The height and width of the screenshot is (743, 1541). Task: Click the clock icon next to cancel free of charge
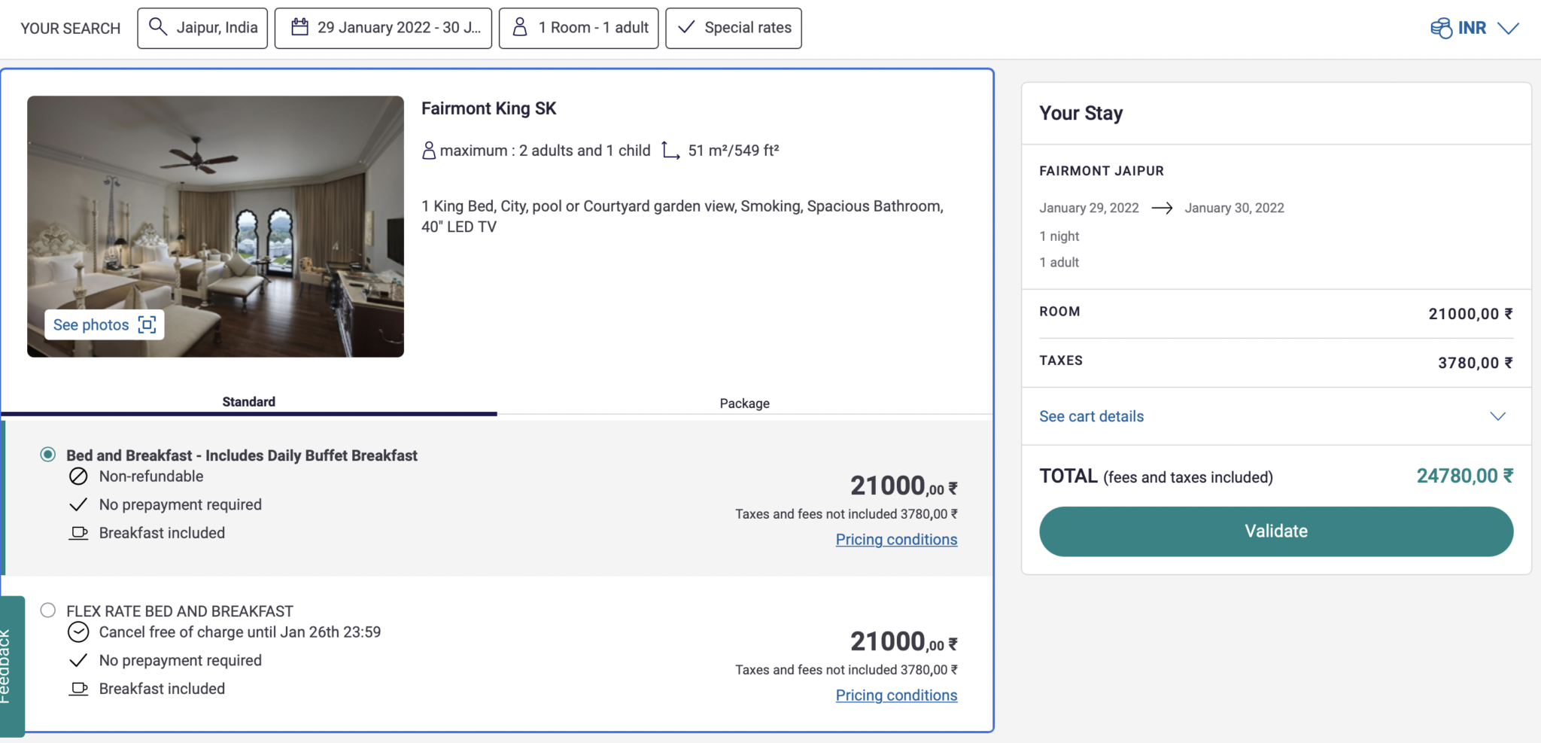[x=78, y=632]
